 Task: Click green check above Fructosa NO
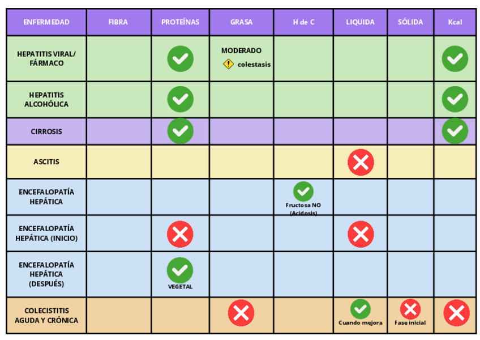[x=303, y=192]
